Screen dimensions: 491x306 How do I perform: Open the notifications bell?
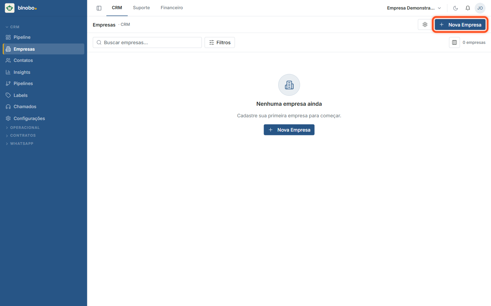pos(468,8)
